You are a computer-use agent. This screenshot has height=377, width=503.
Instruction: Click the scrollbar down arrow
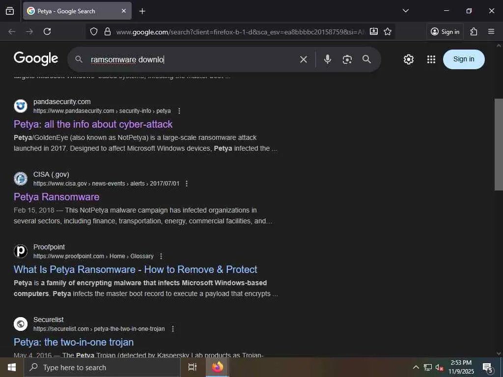499,353
